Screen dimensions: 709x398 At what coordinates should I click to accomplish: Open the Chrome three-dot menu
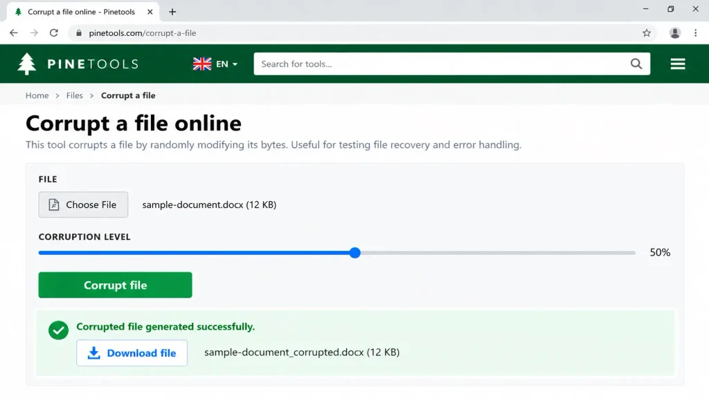pyautogui.click(x=695, y=33)
